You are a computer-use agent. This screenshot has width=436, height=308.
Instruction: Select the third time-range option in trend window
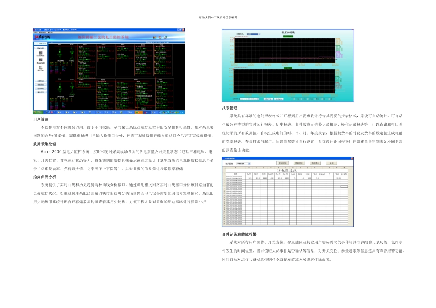310,99
